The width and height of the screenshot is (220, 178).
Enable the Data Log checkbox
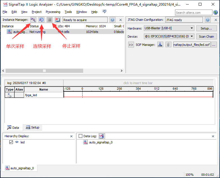tap(81, 136)
